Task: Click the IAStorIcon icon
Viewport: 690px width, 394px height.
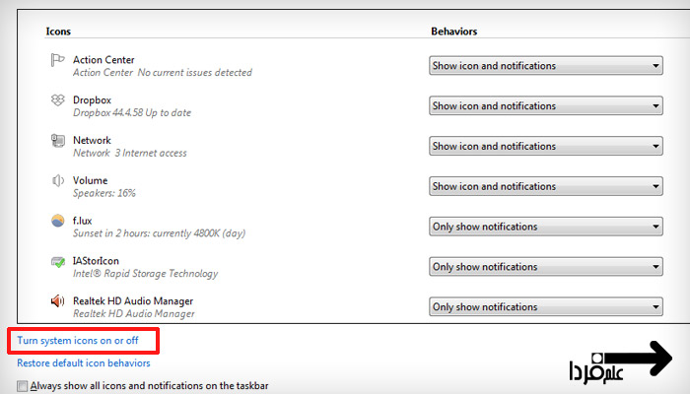Action: coord(56,262)
